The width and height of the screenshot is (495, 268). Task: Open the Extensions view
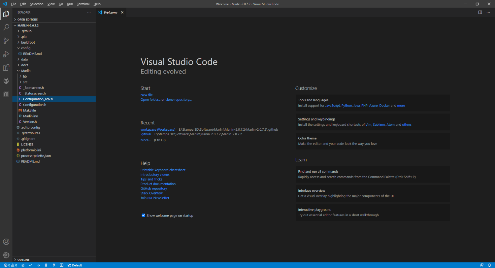pos(6,68)
